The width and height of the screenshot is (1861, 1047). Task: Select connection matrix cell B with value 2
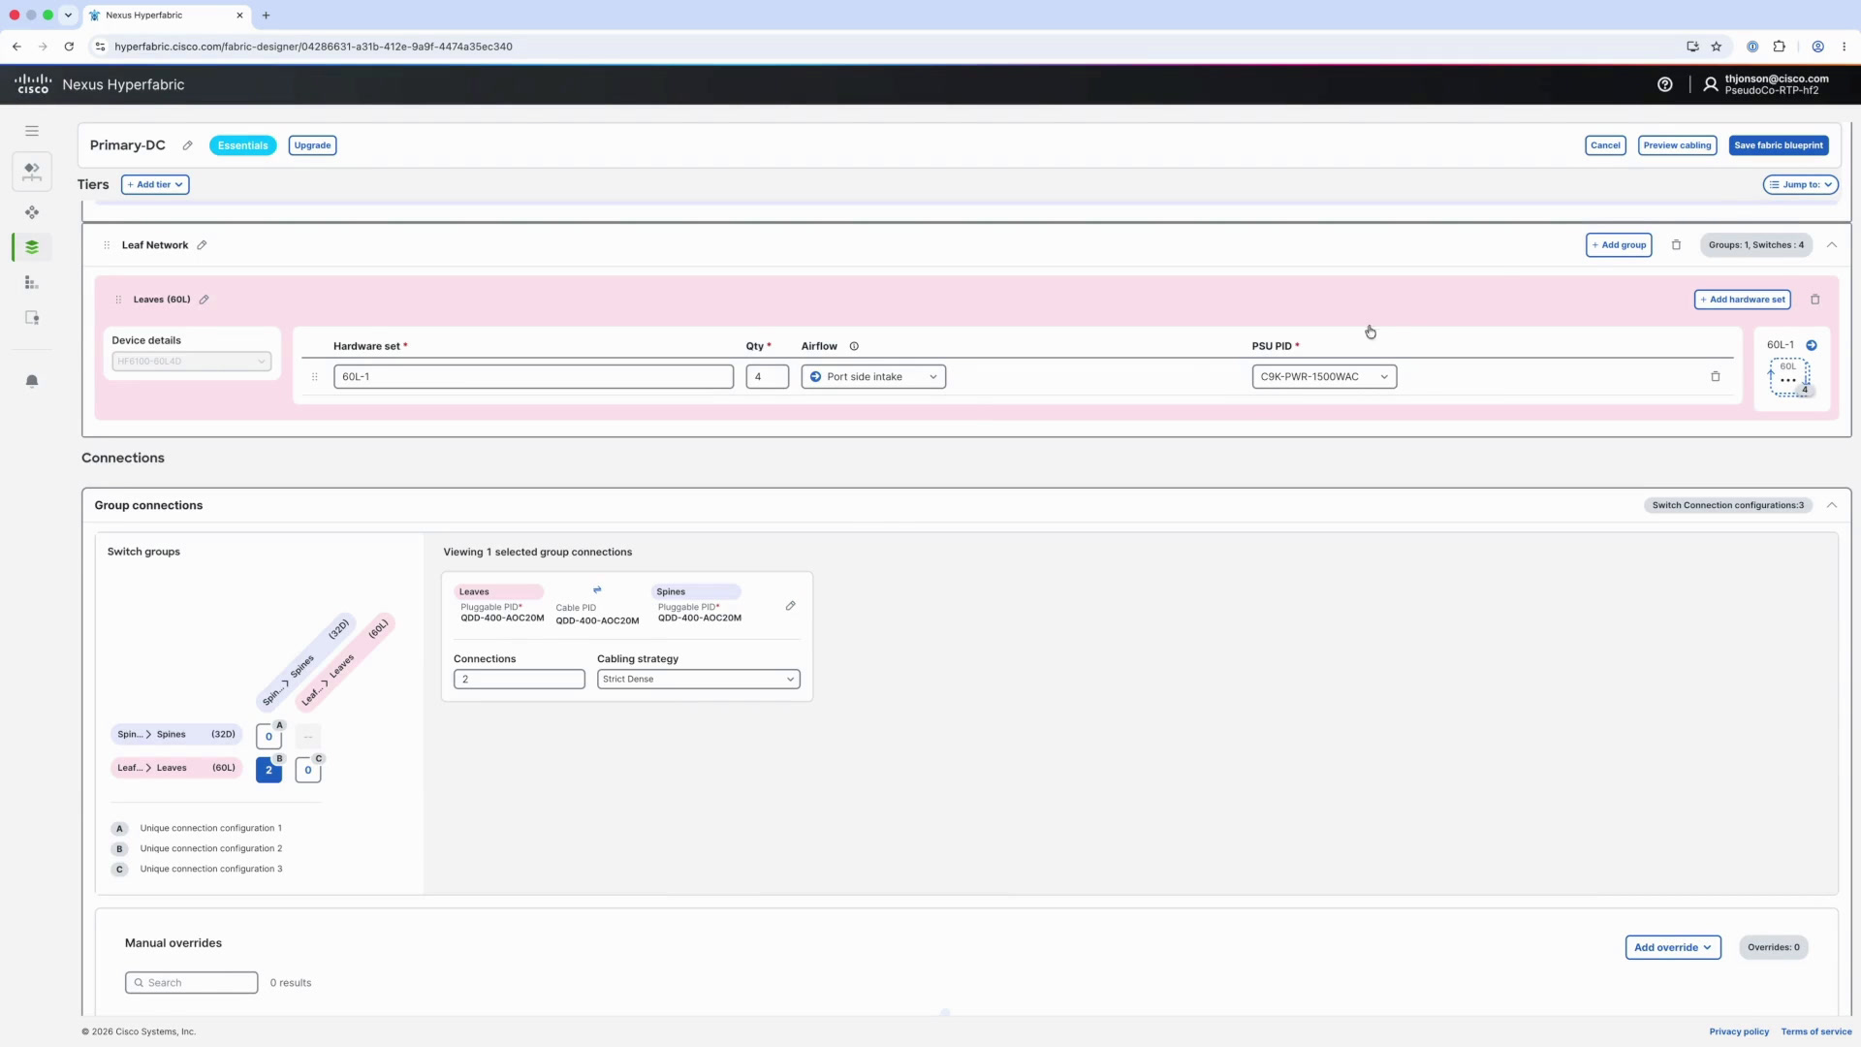tap(268, 770)
